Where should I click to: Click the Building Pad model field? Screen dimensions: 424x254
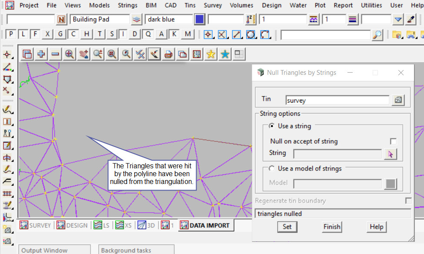(100, 20)
